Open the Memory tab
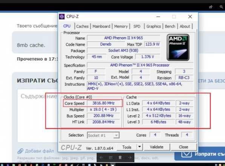 click(x=121, y=26)
